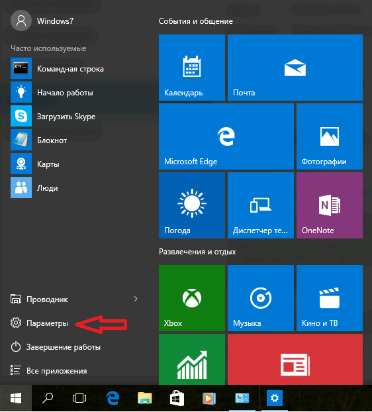This screenshot has width=372, height=412.
Task: Expand the Проводник jump list arrow
Action: [x=136, y=299]
